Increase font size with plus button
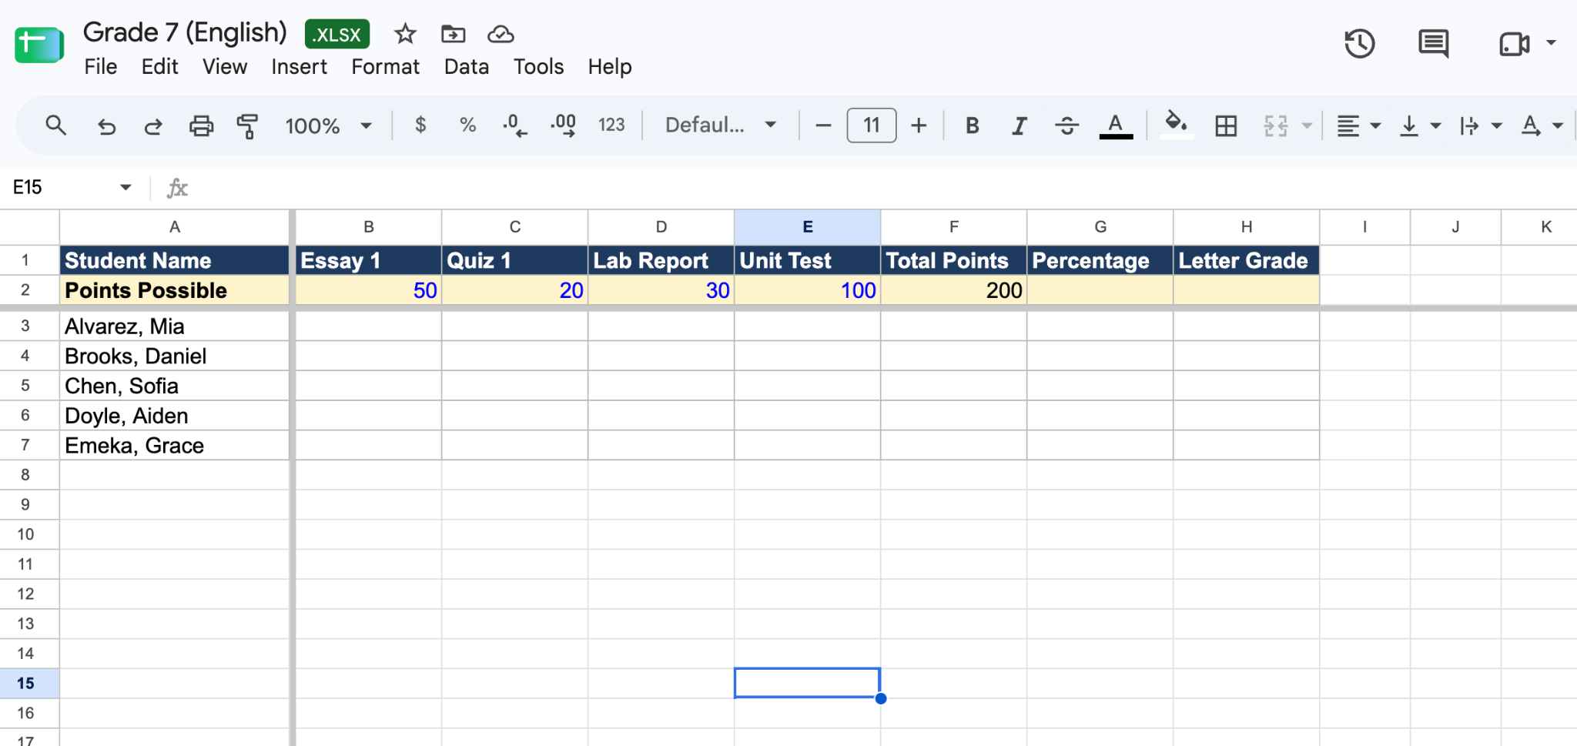Image resolution: width=1577 pixels, height=746 pixels. click(919, 125)
